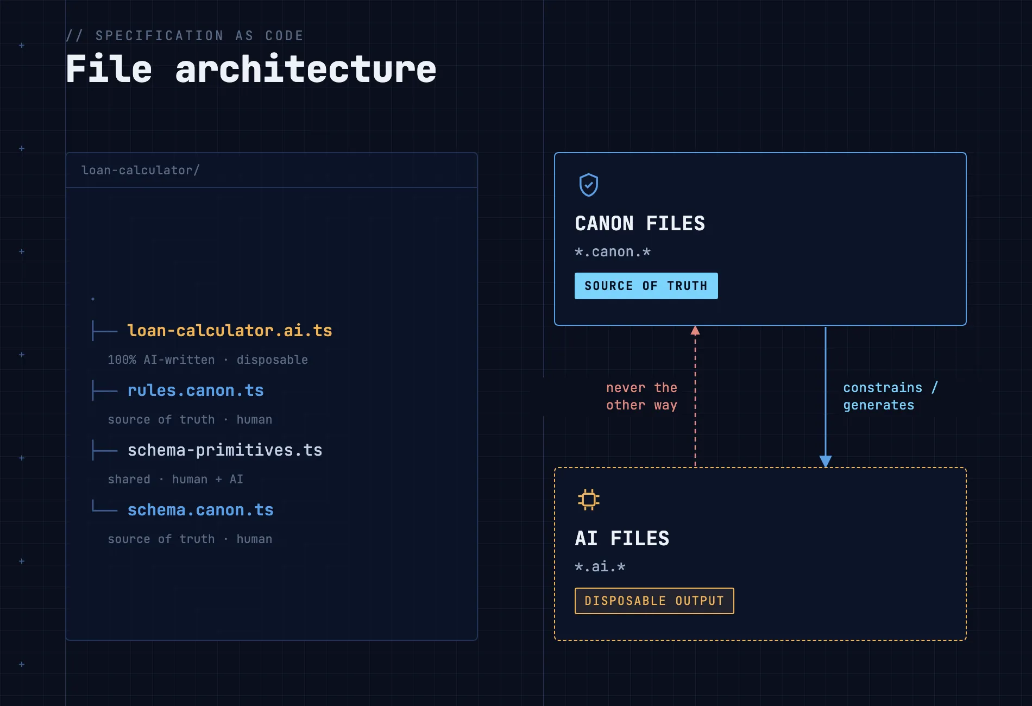Screen dimensions: 1032x706
Task: Click the AI FILES heading
Action: coord(622,539)
